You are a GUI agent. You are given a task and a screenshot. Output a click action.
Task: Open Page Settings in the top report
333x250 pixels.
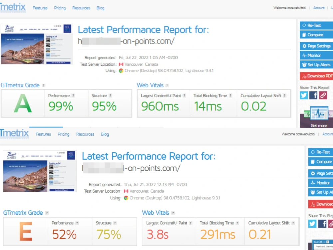[x=316, y=46]
